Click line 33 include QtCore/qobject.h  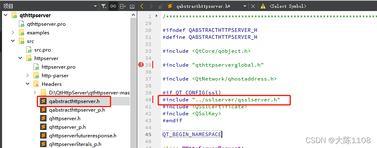(x=207, y=51)
